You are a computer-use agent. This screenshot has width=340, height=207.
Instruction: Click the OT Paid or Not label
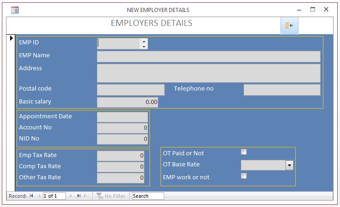coord(184,153)
